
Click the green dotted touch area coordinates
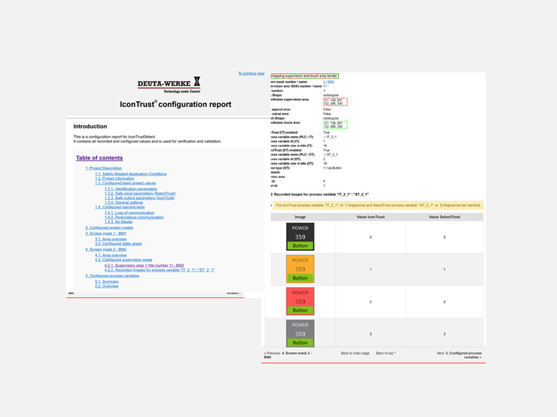(x=335, y=125)
